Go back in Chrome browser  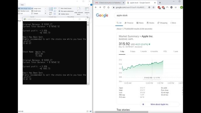click(x=96, y=7)
